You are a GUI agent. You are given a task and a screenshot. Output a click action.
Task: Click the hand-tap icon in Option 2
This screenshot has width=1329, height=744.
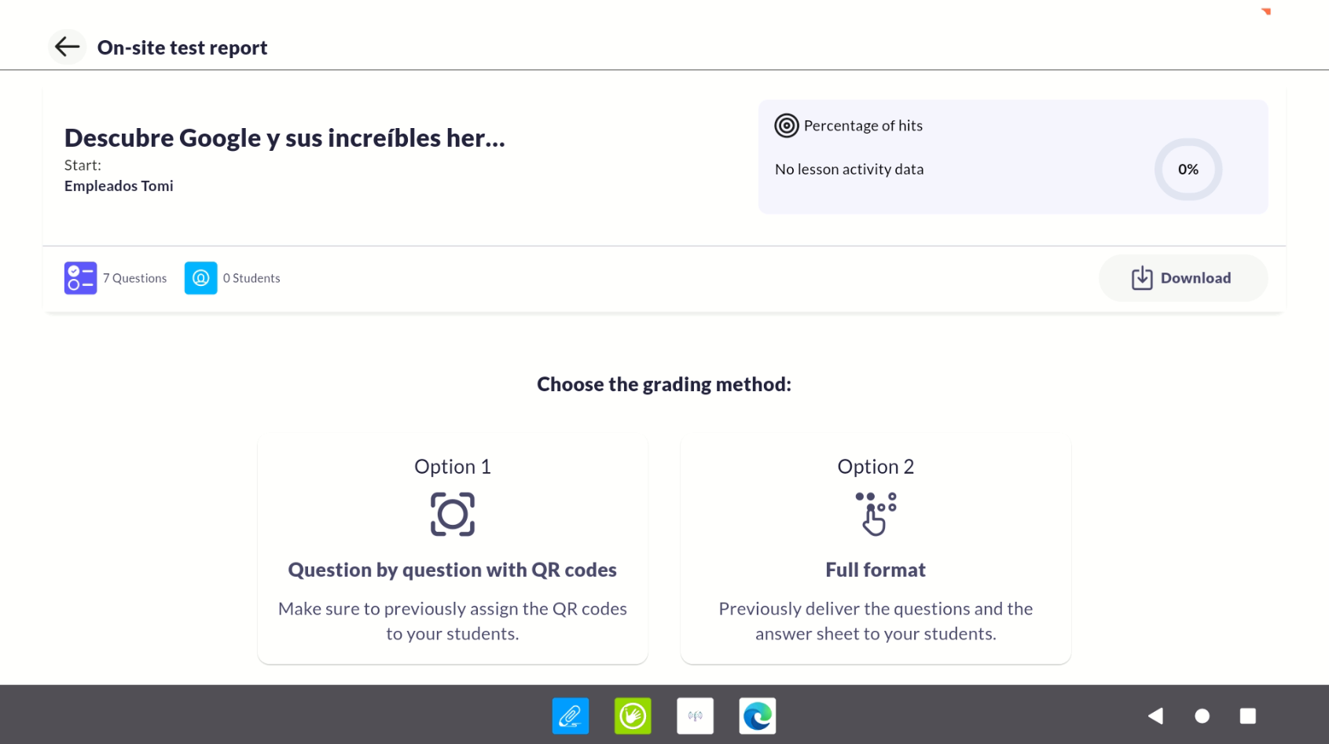click(x=875, y=515)
